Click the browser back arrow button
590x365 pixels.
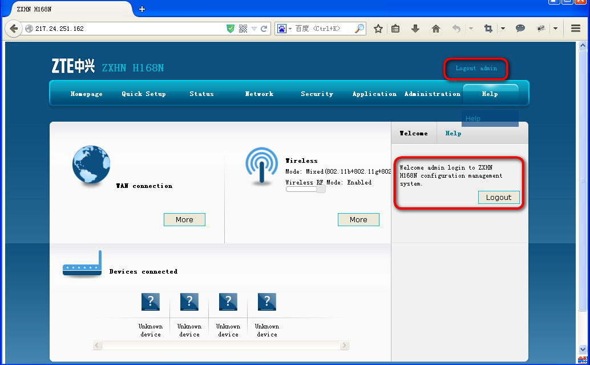[x=14, y=29]
